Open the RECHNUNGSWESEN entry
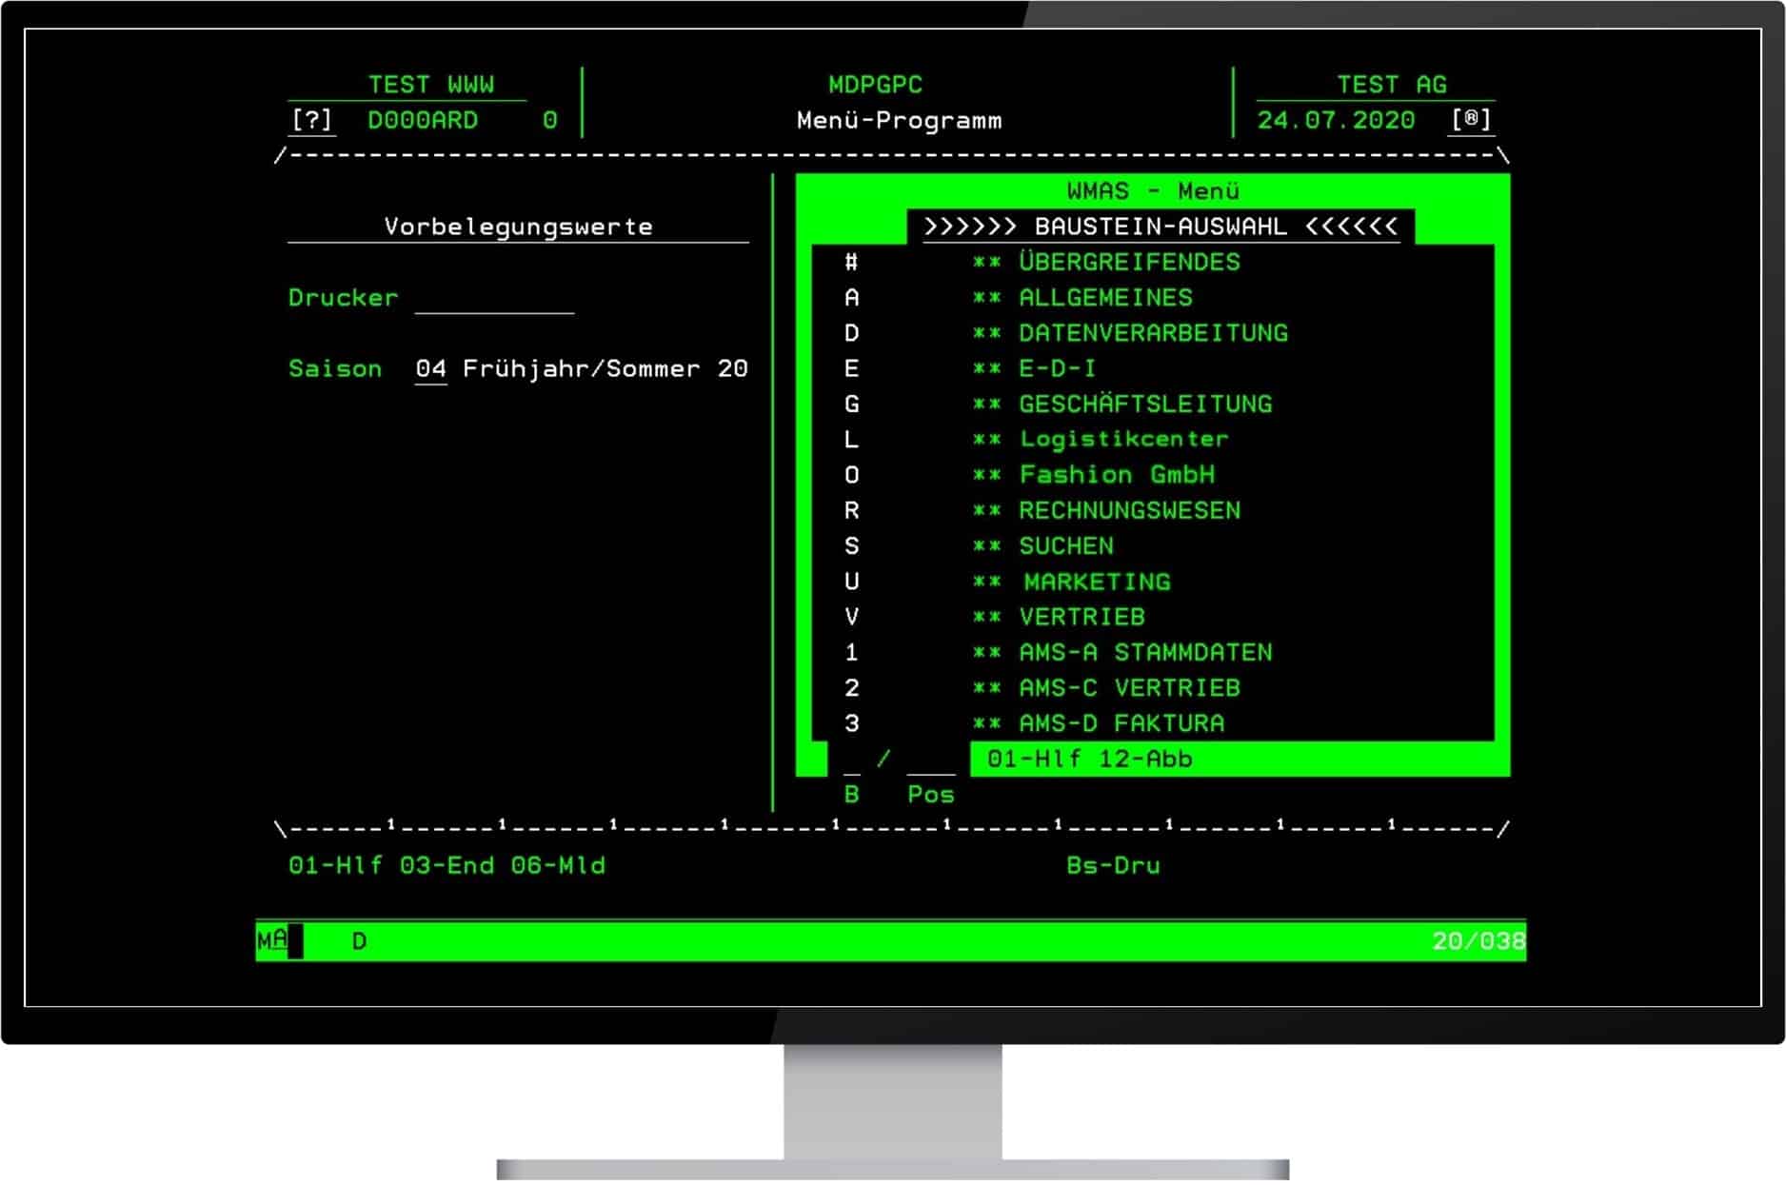1786x1185 pixels. pos(1129,511)
